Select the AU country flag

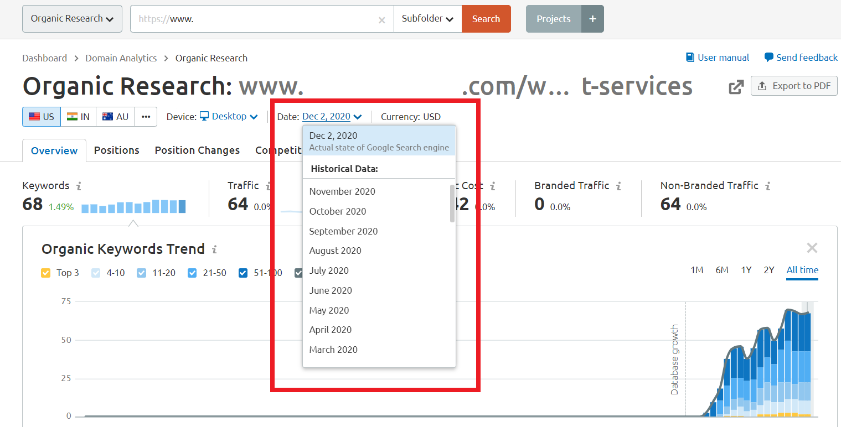(115, 116)
